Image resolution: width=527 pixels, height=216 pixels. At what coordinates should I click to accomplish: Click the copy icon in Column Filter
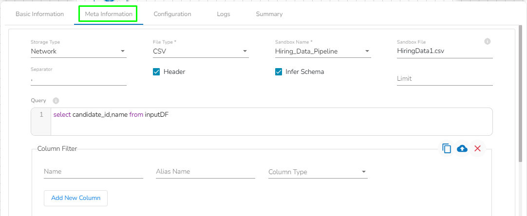point(447,148)
